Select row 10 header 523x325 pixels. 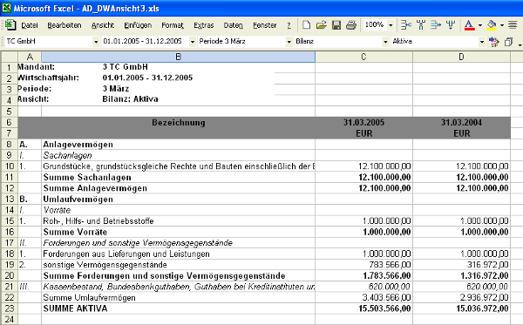click(x=10, y=166)
